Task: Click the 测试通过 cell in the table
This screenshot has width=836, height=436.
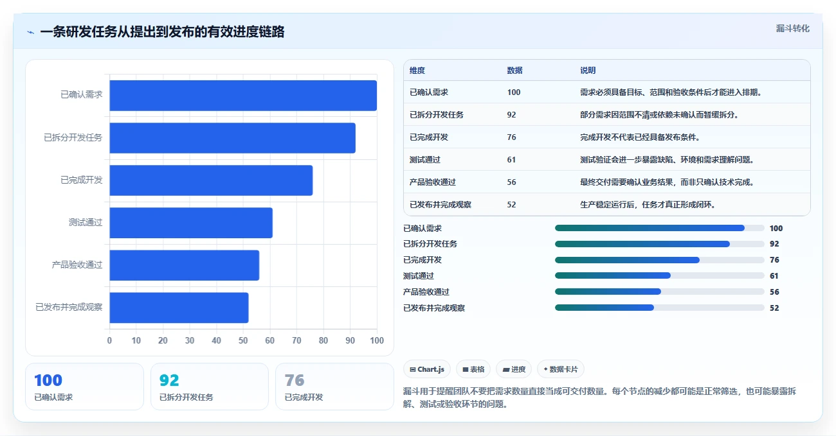Action: click(x=425, y=160)
